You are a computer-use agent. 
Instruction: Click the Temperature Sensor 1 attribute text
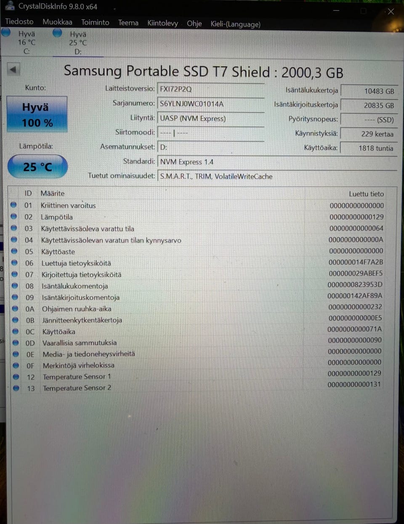click(77, 377)
